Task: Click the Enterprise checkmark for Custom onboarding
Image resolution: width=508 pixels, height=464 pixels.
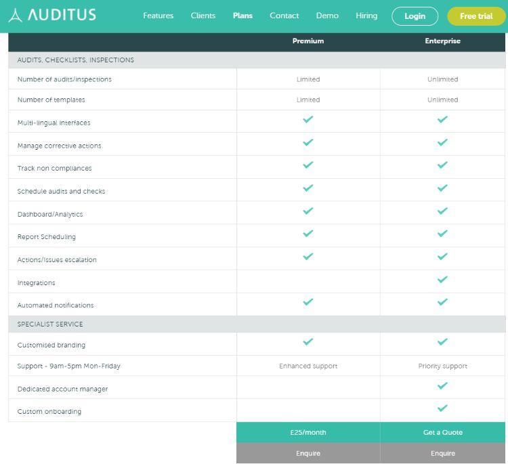Action: 442,408
